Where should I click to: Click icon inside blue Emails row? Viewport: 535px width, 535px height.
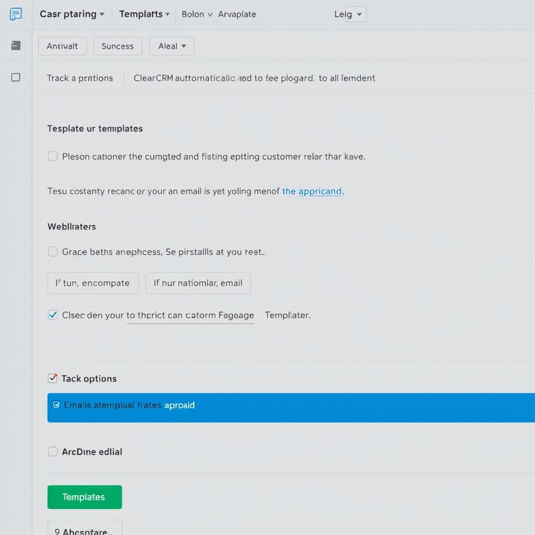click(56, 405)
